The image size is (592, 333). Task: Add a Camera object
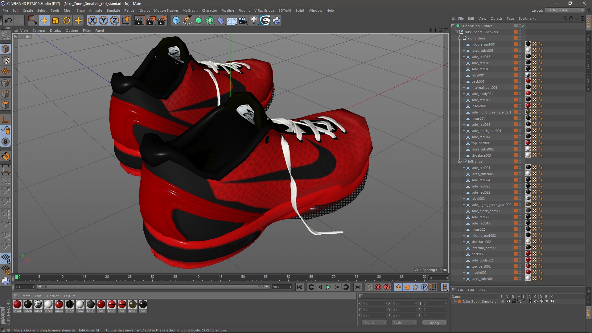tap(243, 21)
